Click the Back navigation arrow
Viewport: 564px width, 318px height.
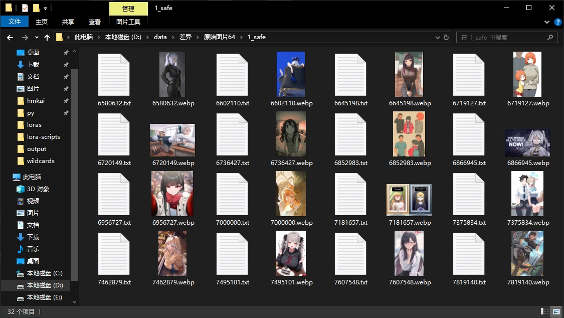tap(10, 38)
